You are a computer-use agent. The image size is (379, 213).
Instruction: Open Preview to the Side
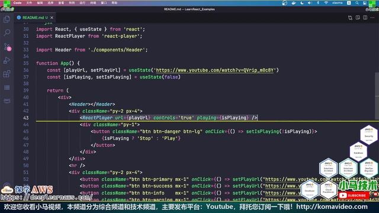pyautogui.click(x=358, y=18)
